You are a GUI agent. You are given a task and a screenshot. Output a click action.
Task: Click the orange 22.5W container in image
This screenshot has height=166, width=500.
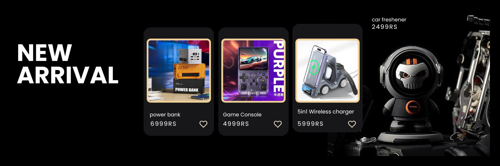tap(189, 71)
